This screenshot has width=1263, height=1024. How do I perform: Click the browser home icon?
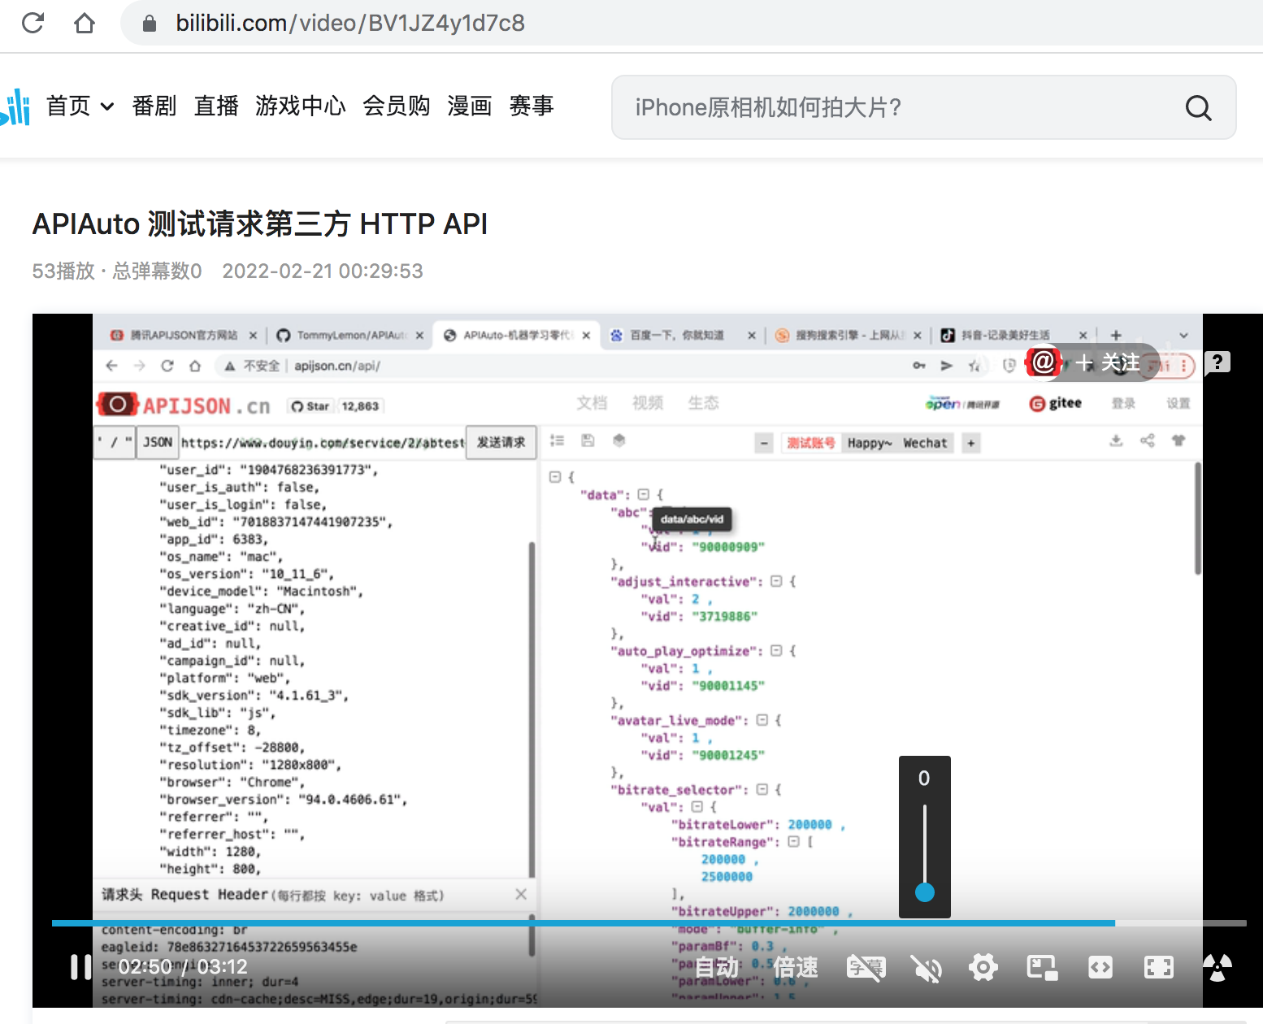[x=85, y=23]
